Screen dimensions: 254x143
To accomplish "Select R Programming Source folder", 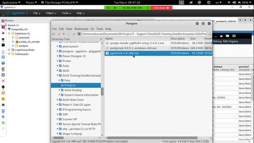I will pos(77,110).
